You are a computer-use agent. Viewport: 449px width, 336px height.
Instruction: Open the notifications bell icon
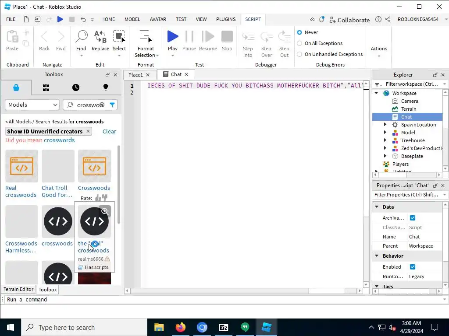321,19
